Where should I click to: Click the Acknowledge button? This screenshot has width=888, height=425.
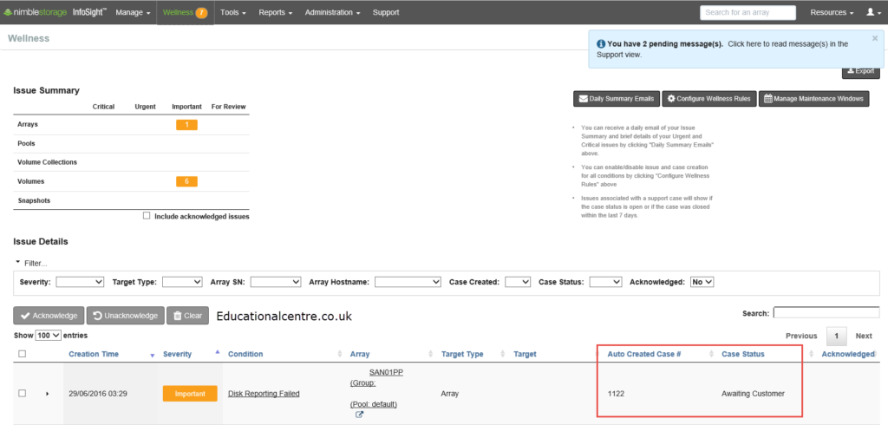point(49,316)
